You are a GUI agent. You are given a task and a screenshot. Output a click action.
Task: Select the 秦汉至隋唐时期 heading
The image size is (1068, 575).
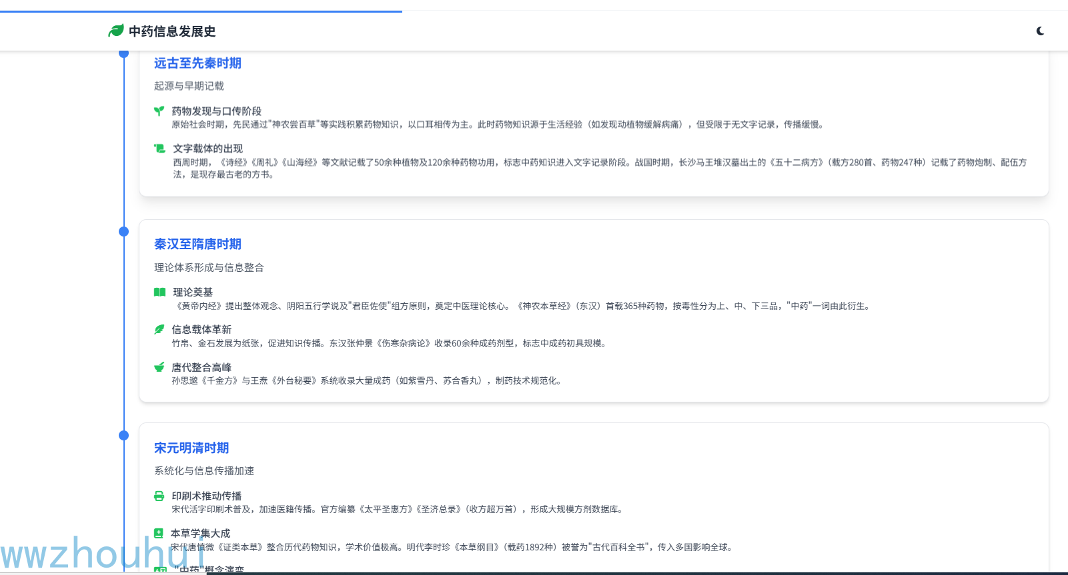(197, 245)
